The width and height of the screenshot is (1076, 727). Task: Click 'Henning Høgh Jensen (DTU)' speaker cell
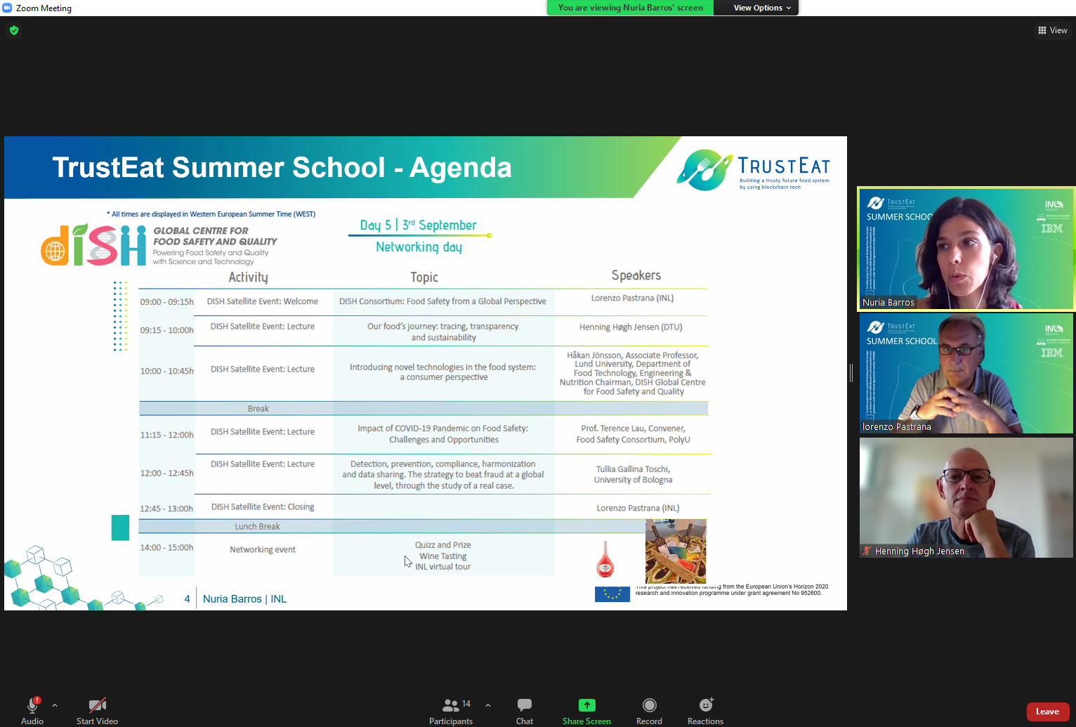631,327
